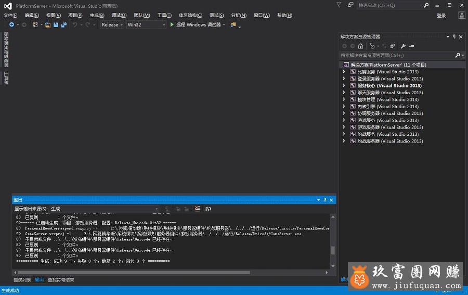468x295 pixels.
Task: Click the Output vertical scrollbar thumb
Action: [333, 250]
